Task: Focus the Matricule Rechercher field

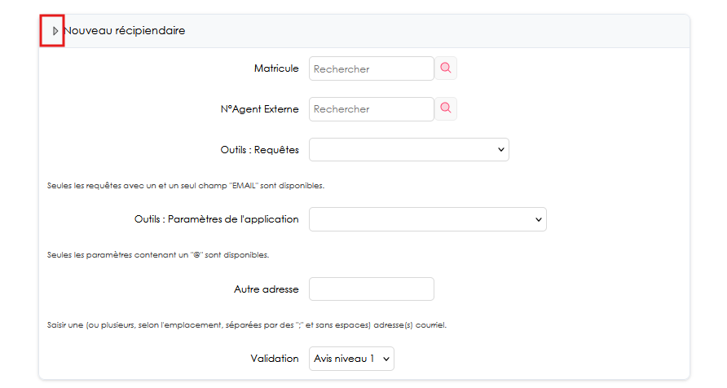Action: [x=372, y=68]
